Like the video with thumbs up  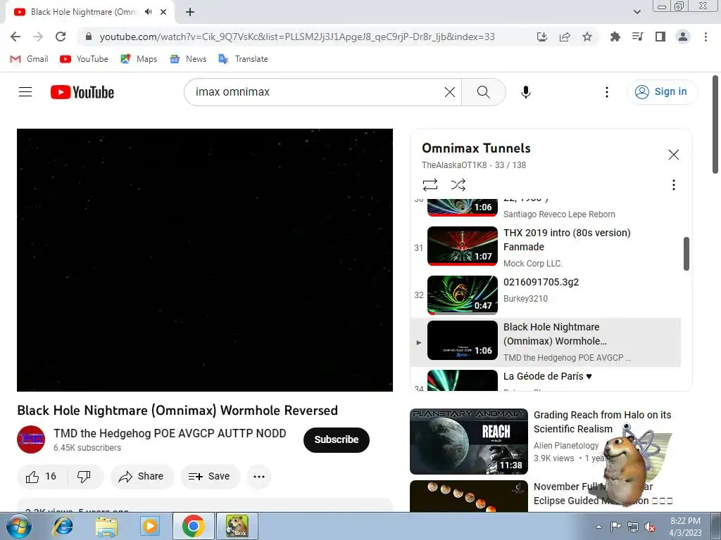pos(42,476)
